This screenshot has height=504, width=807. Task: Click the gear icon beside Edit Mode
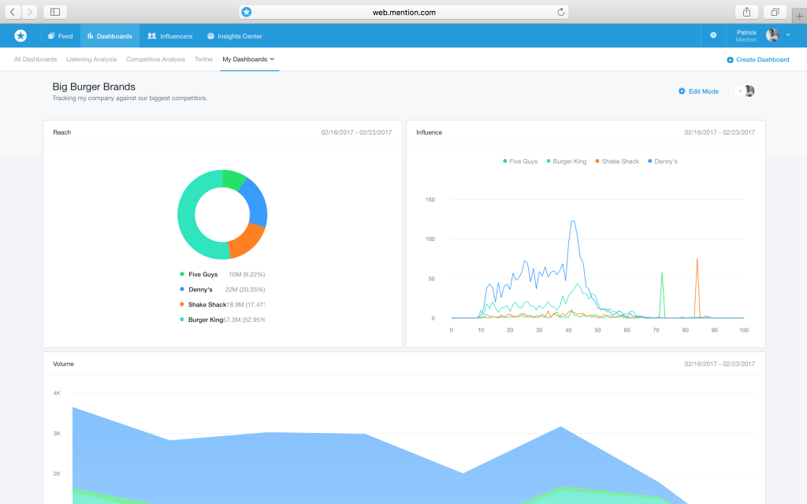pos(682,91)
